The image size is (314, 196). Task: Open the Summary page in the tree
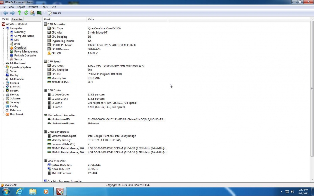(x=20, y=32)
